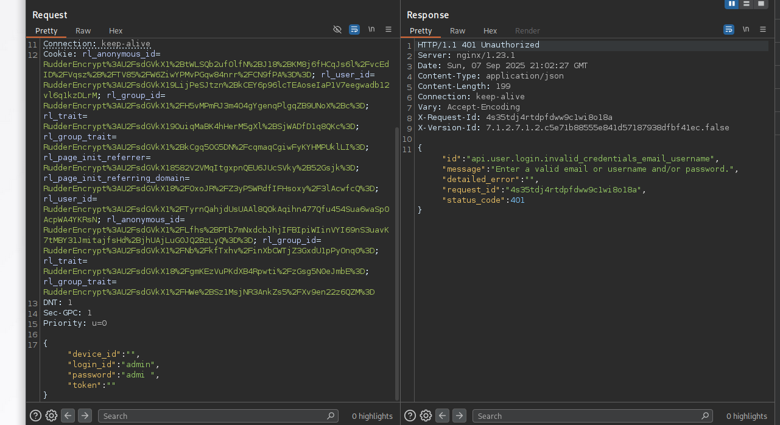The height and width of the screenshot is (425, 780).
Task: Toggle \n non-printable characters in Response pane
Action: (x=746, y=30)
